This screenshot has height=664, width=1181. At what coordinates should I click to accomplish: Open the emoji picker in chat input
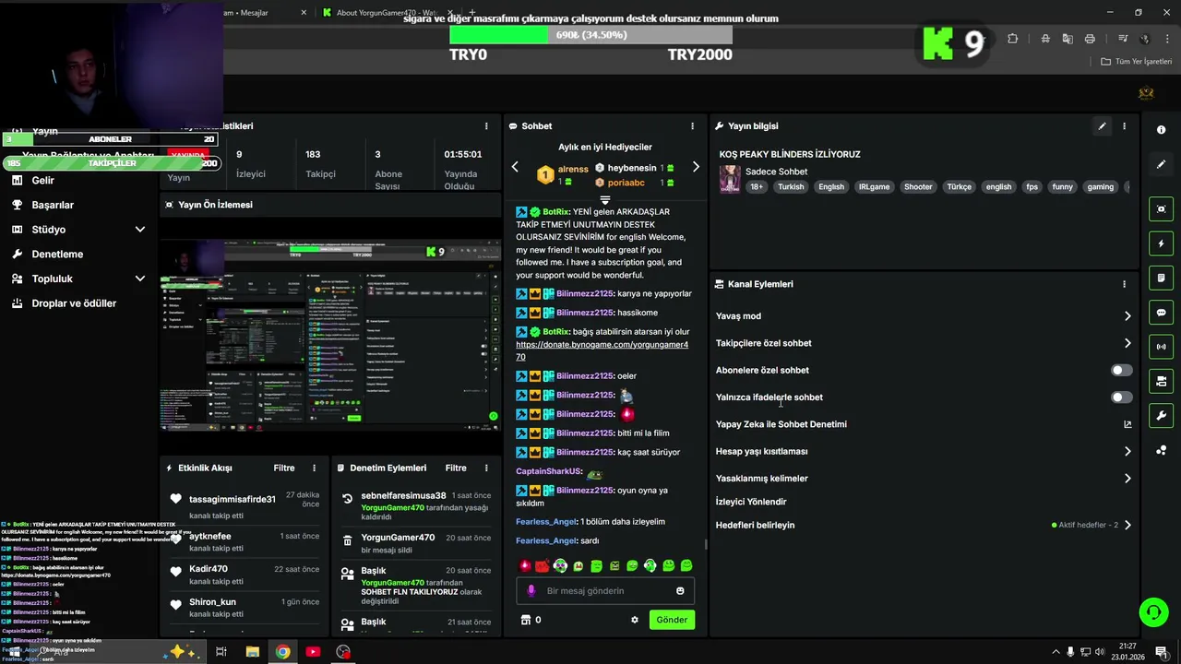(680, 591)
